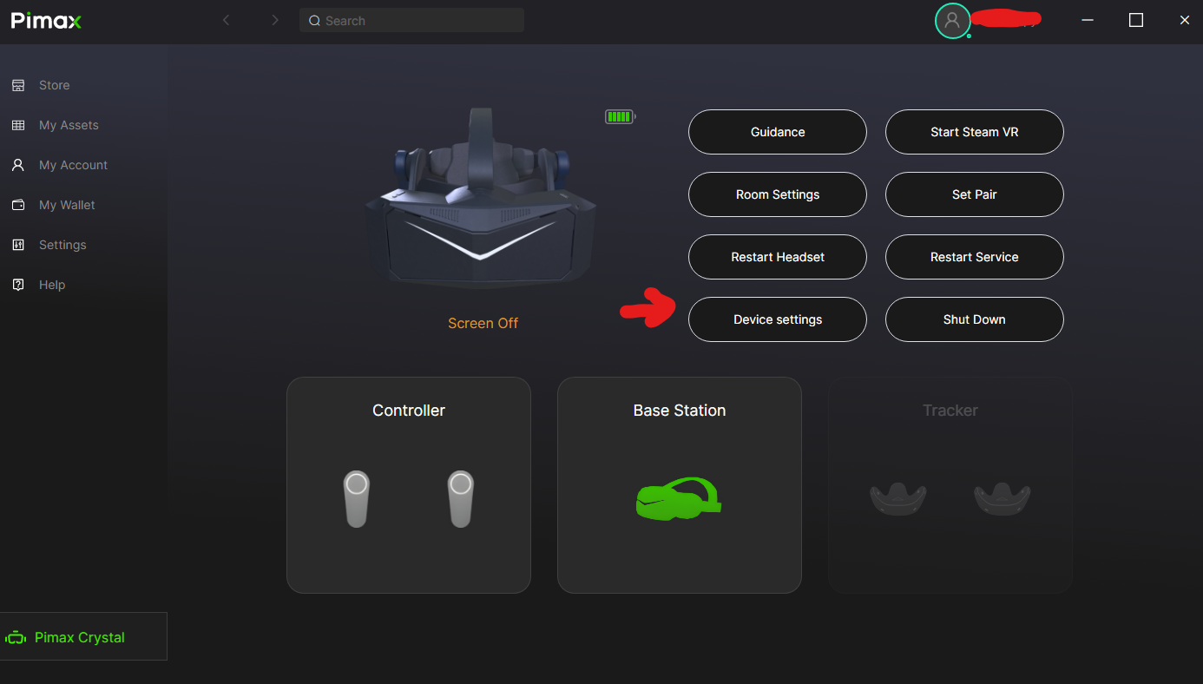The width and height of the screenshot is (1203, 684).
Task: Click Restart Service
Action: [x=975, y=257]
